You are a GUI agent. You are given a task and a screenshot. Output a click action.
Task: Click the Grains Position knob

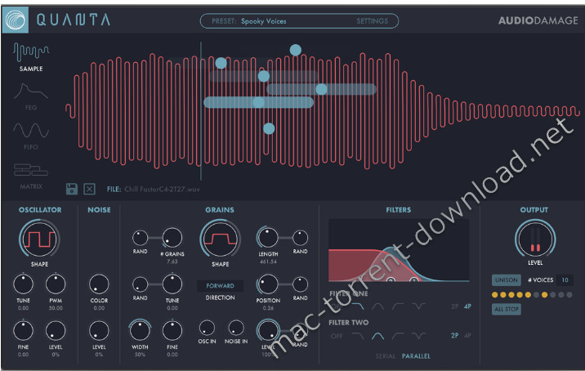pyautogui.click(x=268, y=284)
